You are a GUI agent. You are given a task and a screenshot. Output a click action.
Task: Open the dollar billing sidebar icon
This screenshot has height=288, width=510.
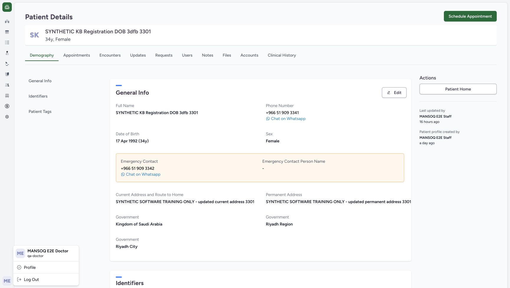pos(7,106)
